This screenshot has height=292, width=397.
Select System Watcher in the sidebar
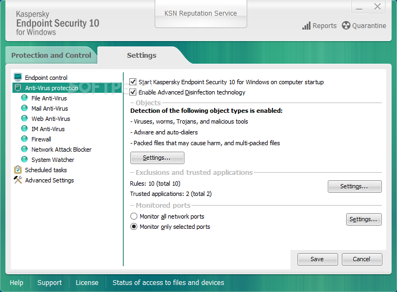(52, 160)
